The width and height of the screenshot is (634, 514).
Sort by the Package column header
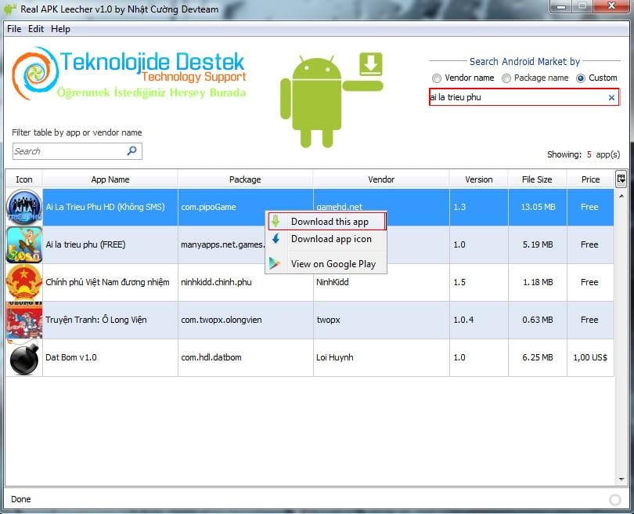pos(245,179)
